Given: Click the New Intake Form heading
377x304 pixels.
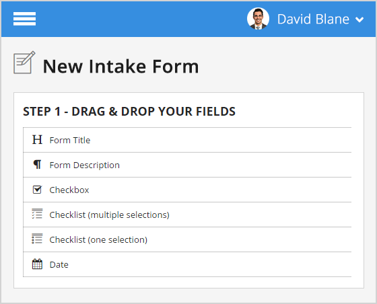Looking at the screenshot, I should [x=121, y=67].
